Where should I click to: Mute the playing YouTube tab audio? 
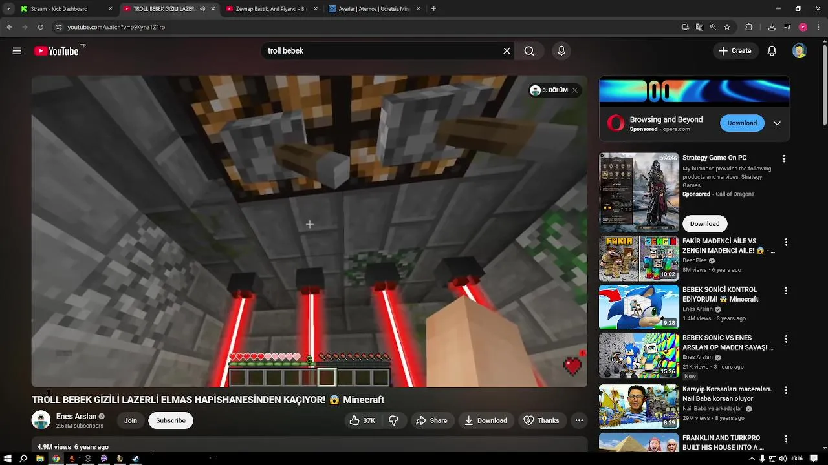pyautogui.click(x=202, y=9)
